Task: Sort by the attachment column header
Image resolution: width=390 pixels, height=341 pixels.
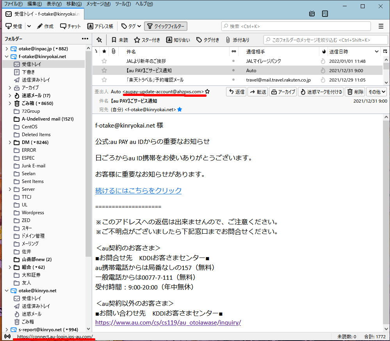Action: (114, 52)
